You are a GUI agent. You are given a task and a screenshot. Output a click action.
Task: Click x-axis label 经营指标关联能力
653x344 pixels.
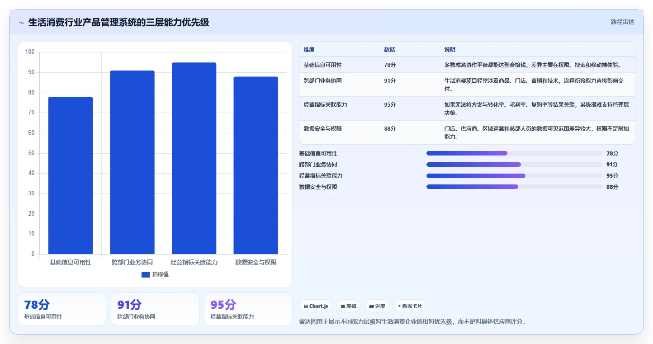click(194, 262)
